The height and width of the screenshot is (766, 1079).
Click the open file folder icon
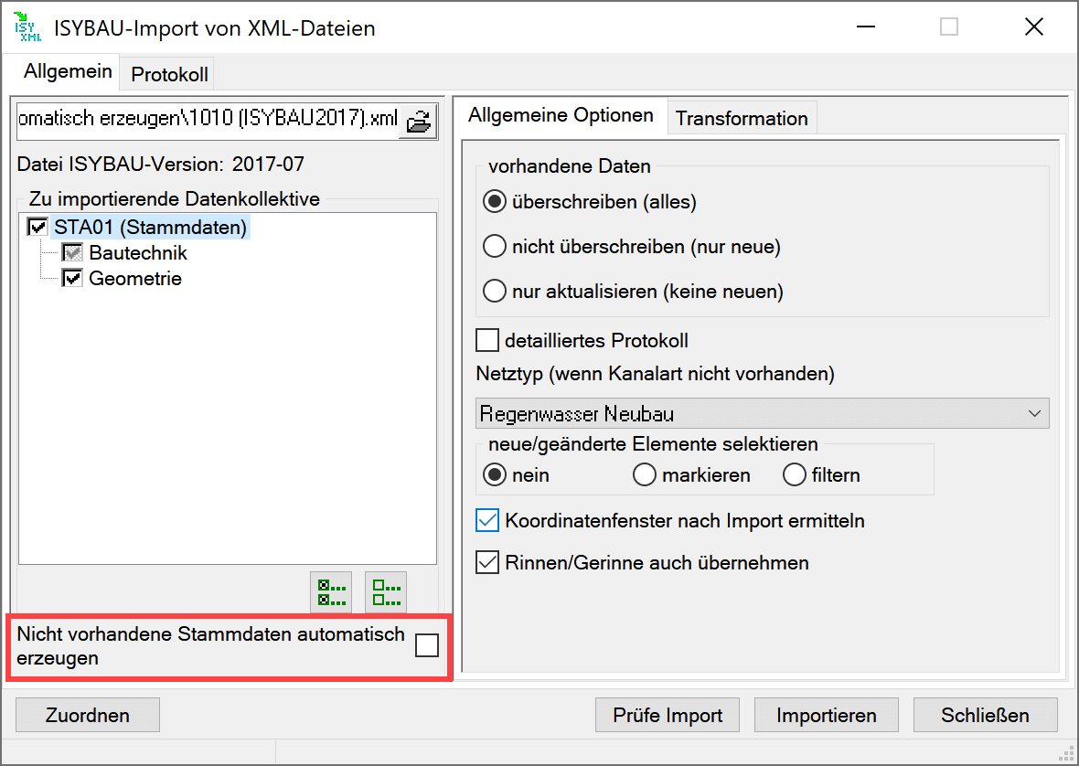click(419, 121)
